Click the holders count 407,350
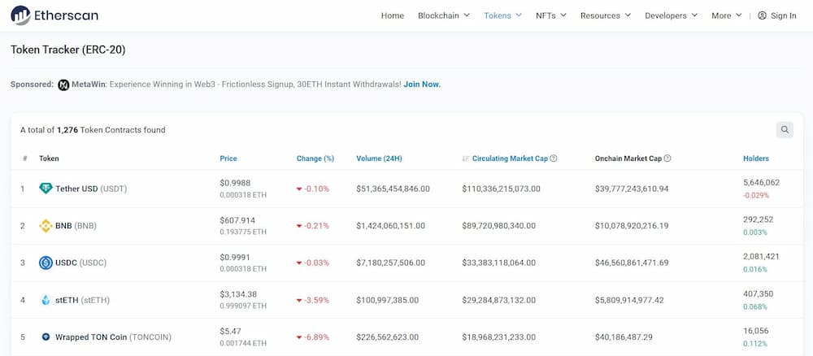The image size is (813, 356). point(758,293)
